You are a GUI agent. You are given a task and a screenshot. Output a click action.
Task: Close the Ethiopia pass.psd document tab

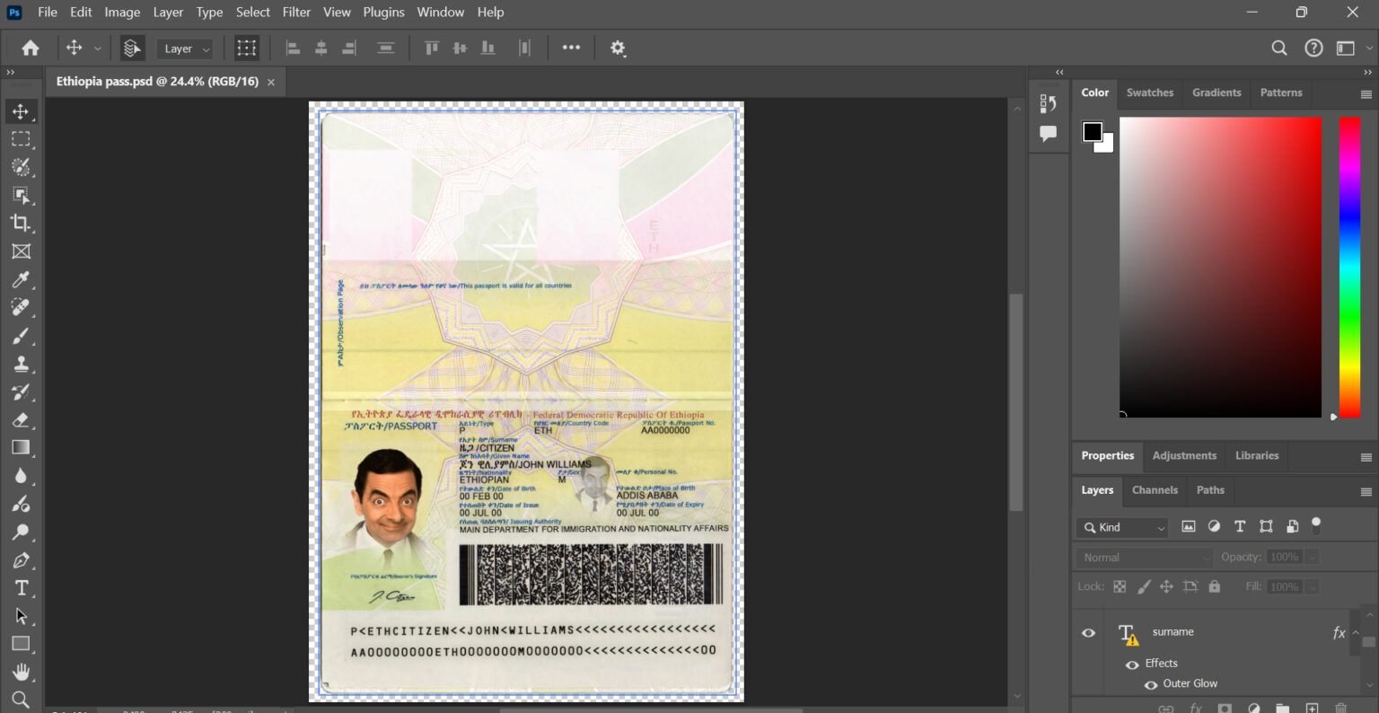[x=270, y=82]
